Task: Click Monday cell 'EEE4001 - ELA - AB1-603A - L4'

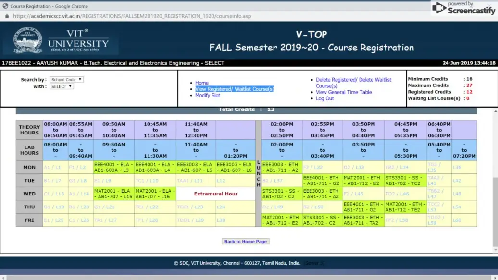Action: (155, 167)
